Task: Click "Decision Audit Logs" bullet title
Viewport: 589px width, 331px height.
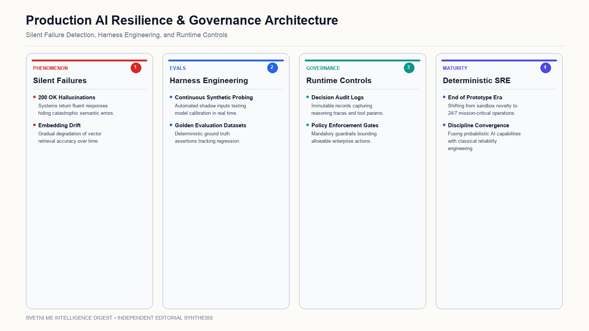Action: 338,97
